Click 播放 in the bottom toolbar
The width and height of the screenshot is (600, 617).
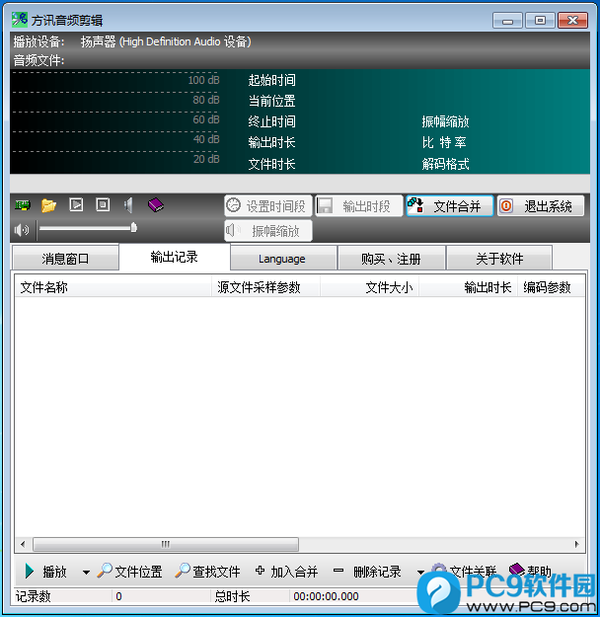click(x=46, y=572)
